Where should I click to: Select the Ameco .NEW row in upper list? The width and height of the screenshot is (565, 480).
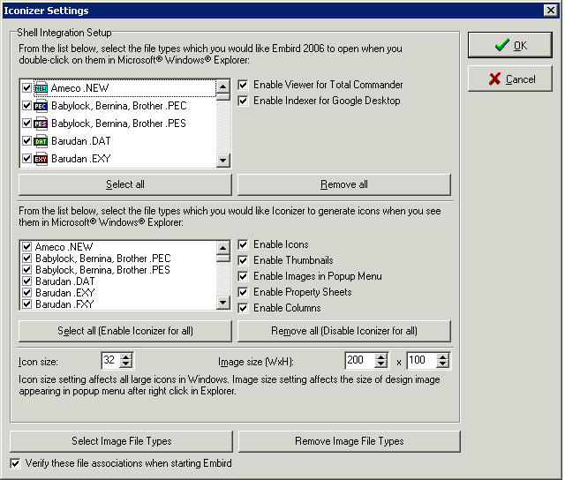(118, 88)
